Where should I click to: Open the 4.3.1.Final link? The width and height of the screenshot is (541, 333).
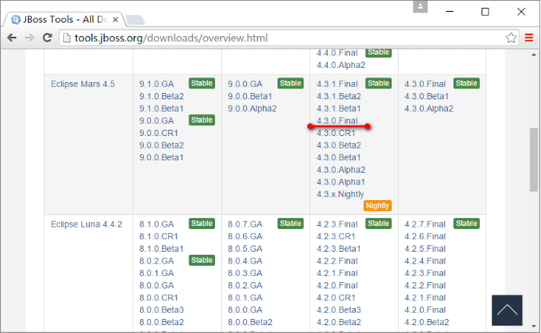(x=337, y=84)
